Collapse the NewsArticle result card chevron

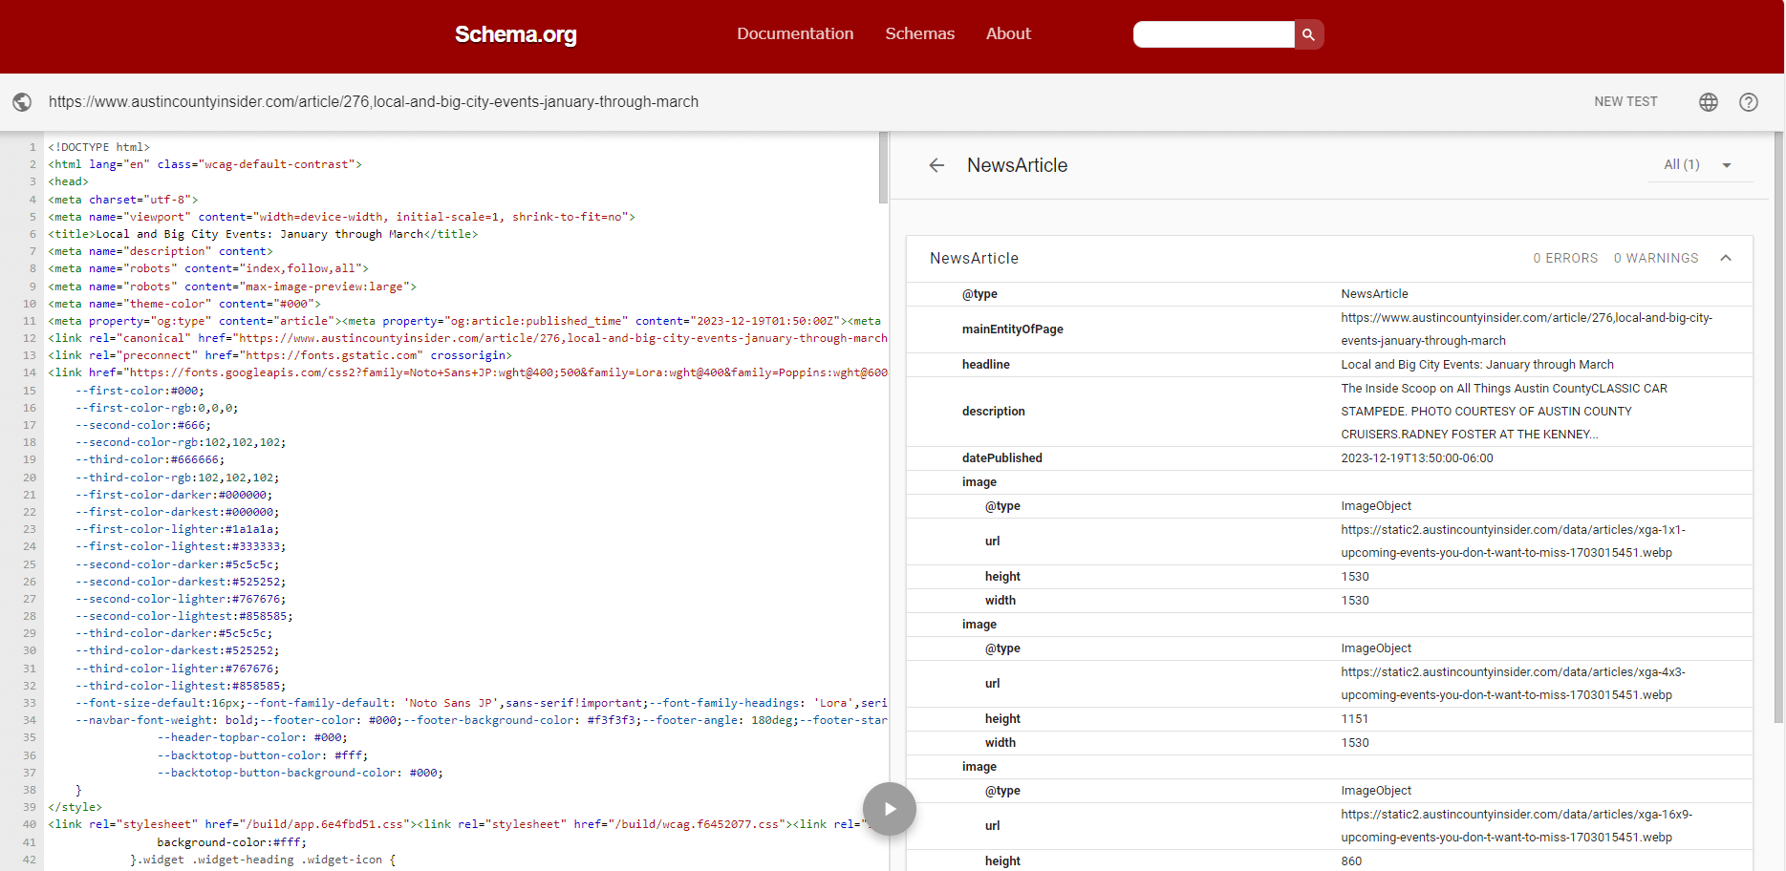[x=1726, y=258]
